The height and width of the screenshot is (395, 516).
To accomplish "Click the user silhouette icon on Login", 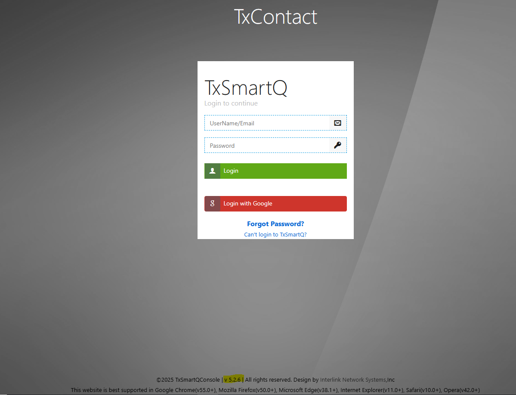I will (x=212, y=171).
